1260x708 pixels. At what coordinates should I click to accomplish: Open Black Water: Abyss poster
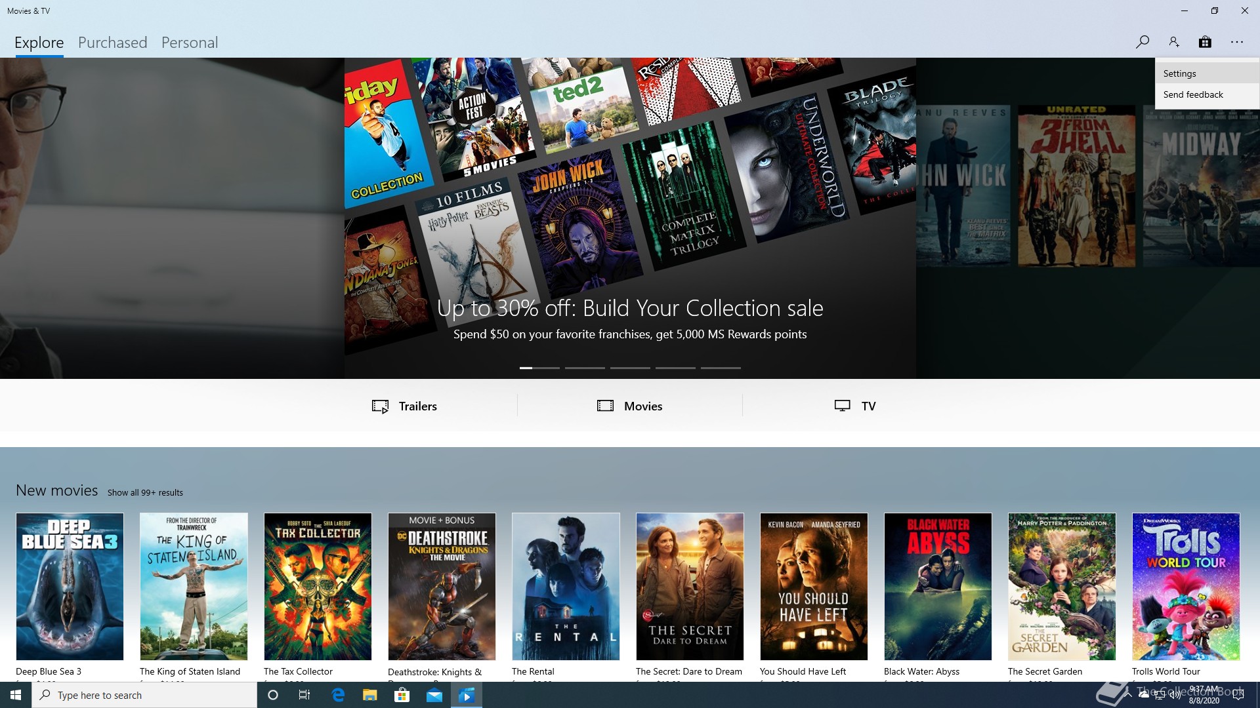[x=938, y=586]
